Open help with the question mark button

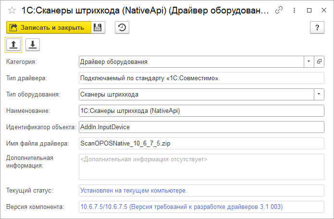point(317,27)
